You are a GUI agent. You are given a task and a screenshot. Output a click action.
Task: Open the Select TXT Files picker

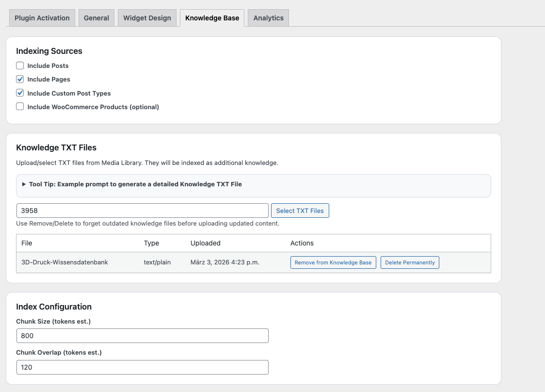coord(300,211)
